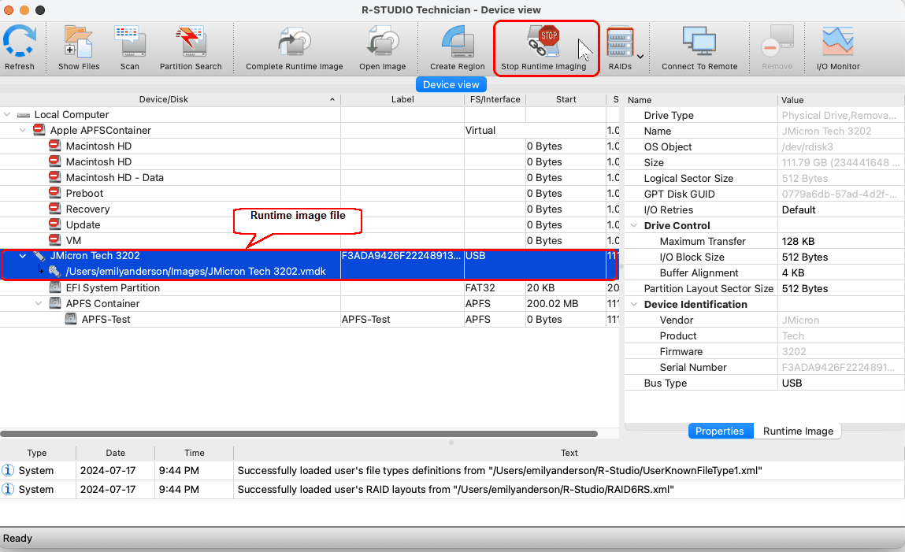Select the Create Region tool
This screenshot has height=552, width=905.
tap(458, 42)
